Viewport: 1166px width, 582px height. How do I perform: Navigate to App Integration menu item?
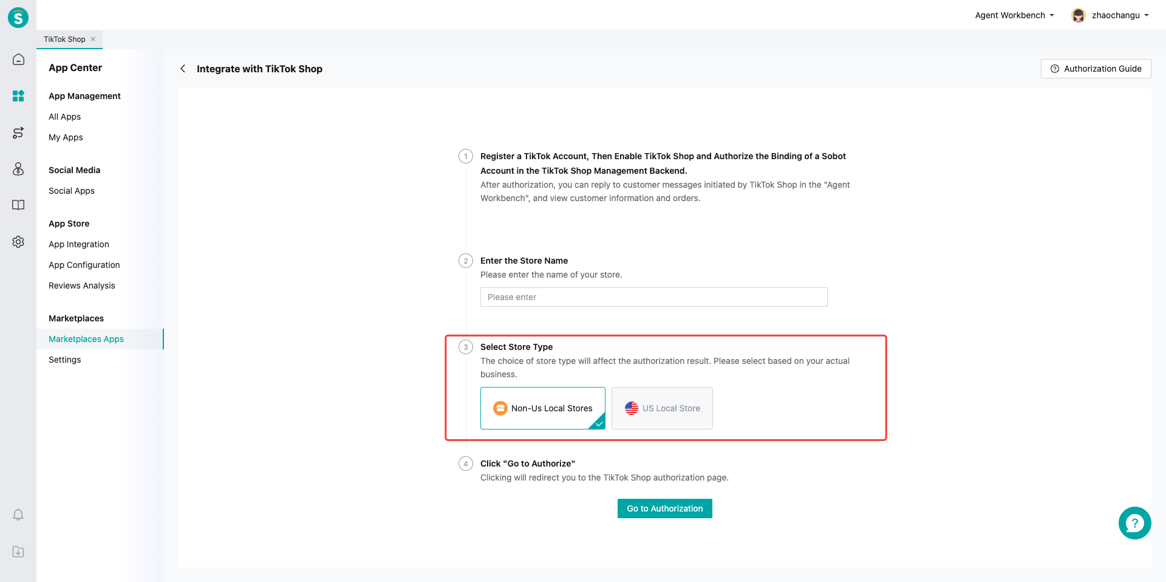79,244
